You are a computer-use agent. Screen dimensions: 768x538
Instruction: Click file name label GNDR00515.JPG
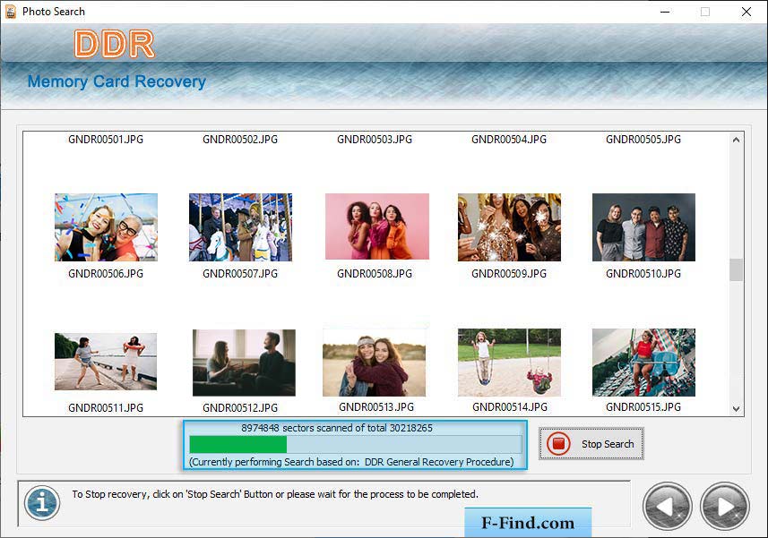coord(643,407)
